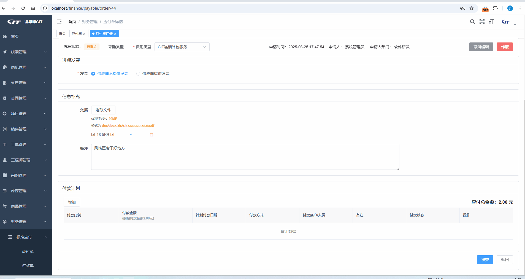Viewport: 525px width, 279px height.
Task: Click the browser back arrow
Action: (x=3, y=8)
